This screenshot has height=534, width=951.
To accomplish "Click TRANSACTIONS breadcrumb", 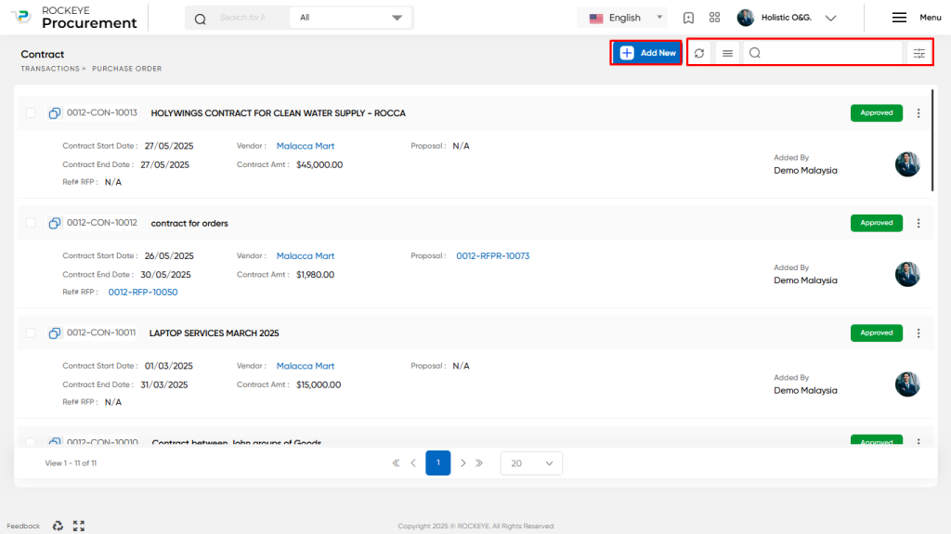I will 50,69.
